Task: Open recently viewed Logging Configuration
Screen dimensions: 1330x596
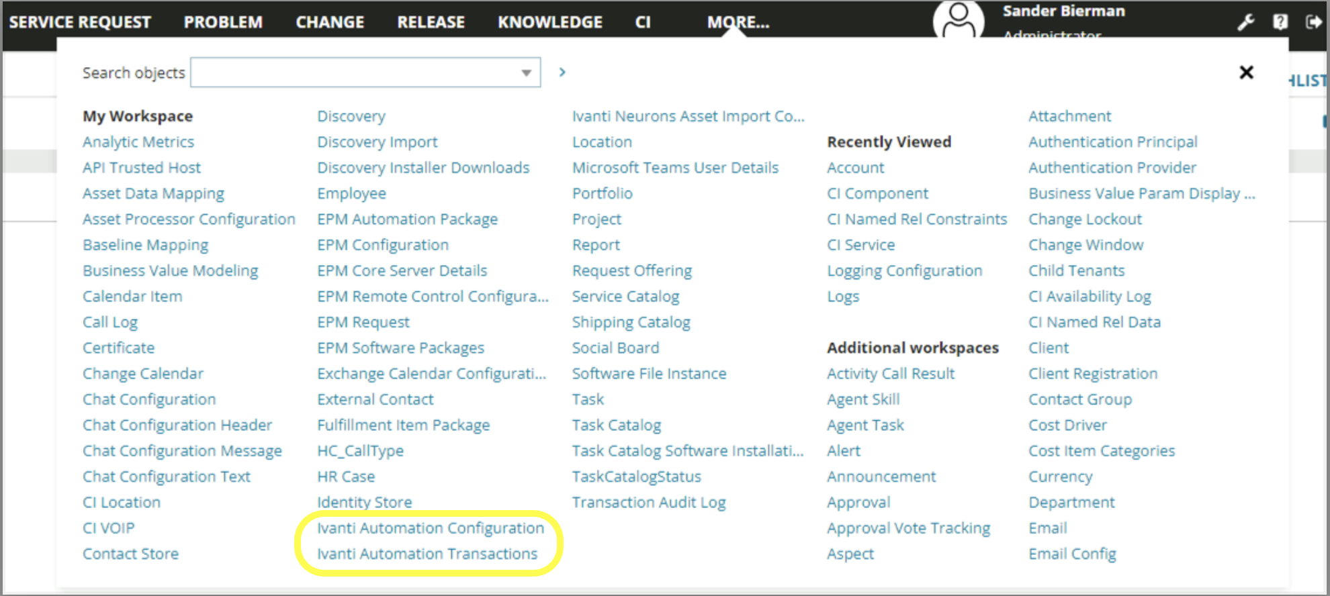Action: (x=904, y=270)
